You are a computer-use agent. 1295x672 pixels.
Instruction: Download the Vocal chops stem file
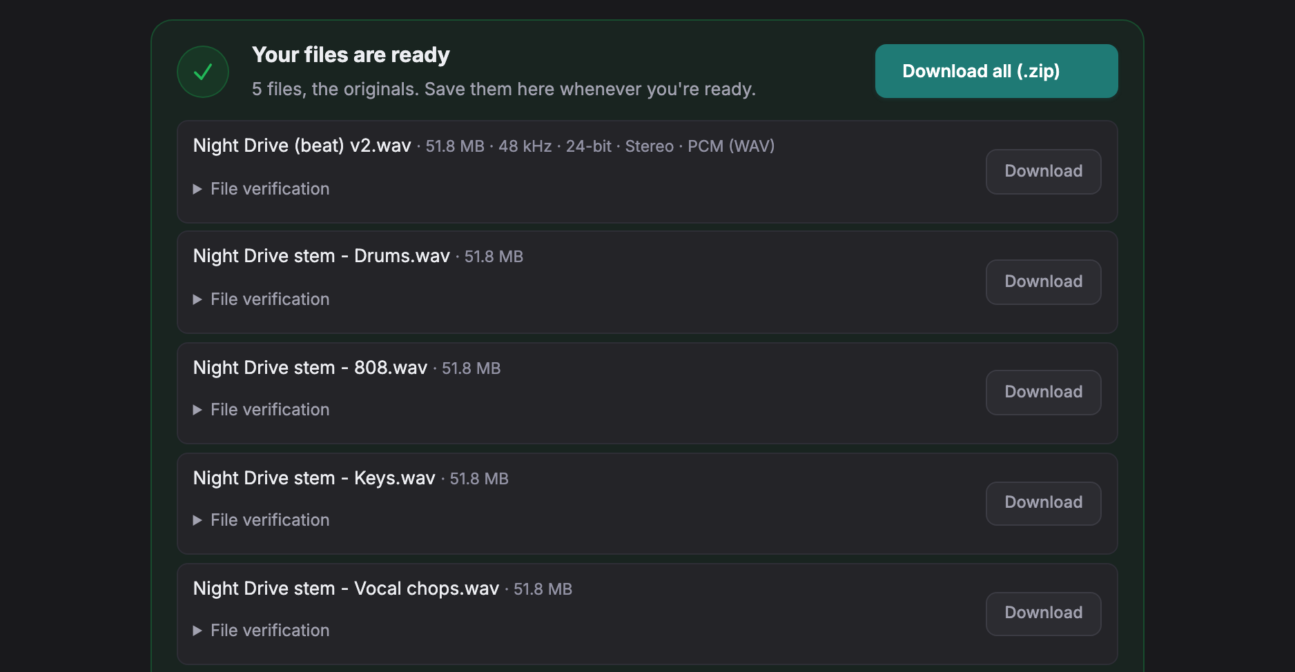click(1043, 613)
